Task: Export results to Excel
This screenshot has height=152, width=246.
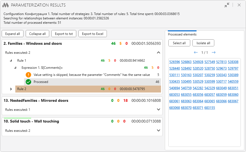Action: (92, 34)
